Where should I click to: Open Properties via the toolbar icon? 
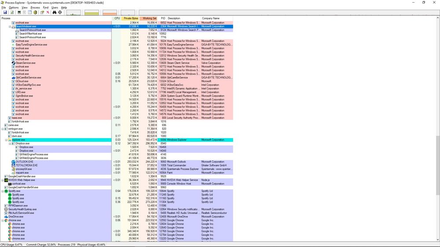click(42, 12)
